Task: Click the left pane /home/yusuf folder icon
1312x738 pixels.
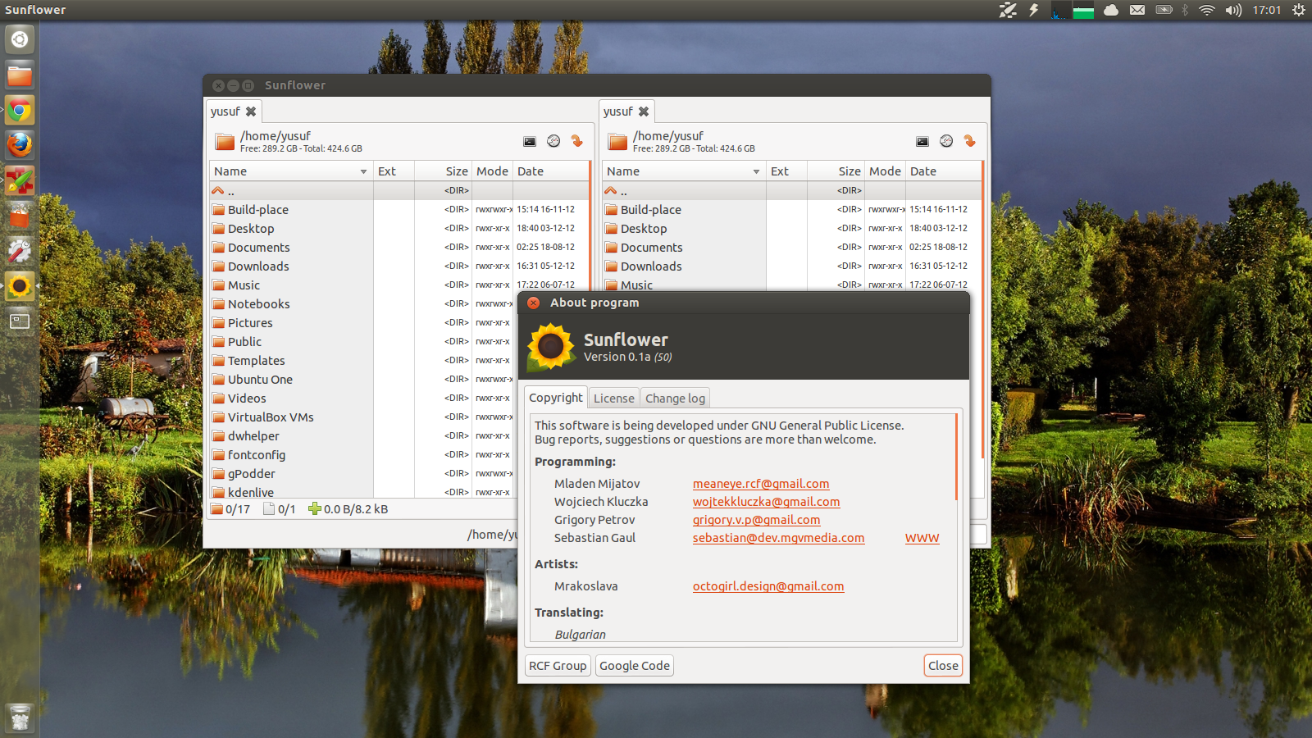Action: pos(225,142)
